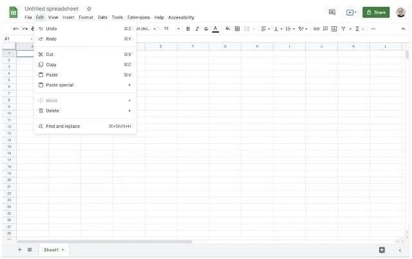The height and width of the screenshot is (259, 412).
Task: Toggle strikethrough formatting in toolbar
Action: click(206, 29)
